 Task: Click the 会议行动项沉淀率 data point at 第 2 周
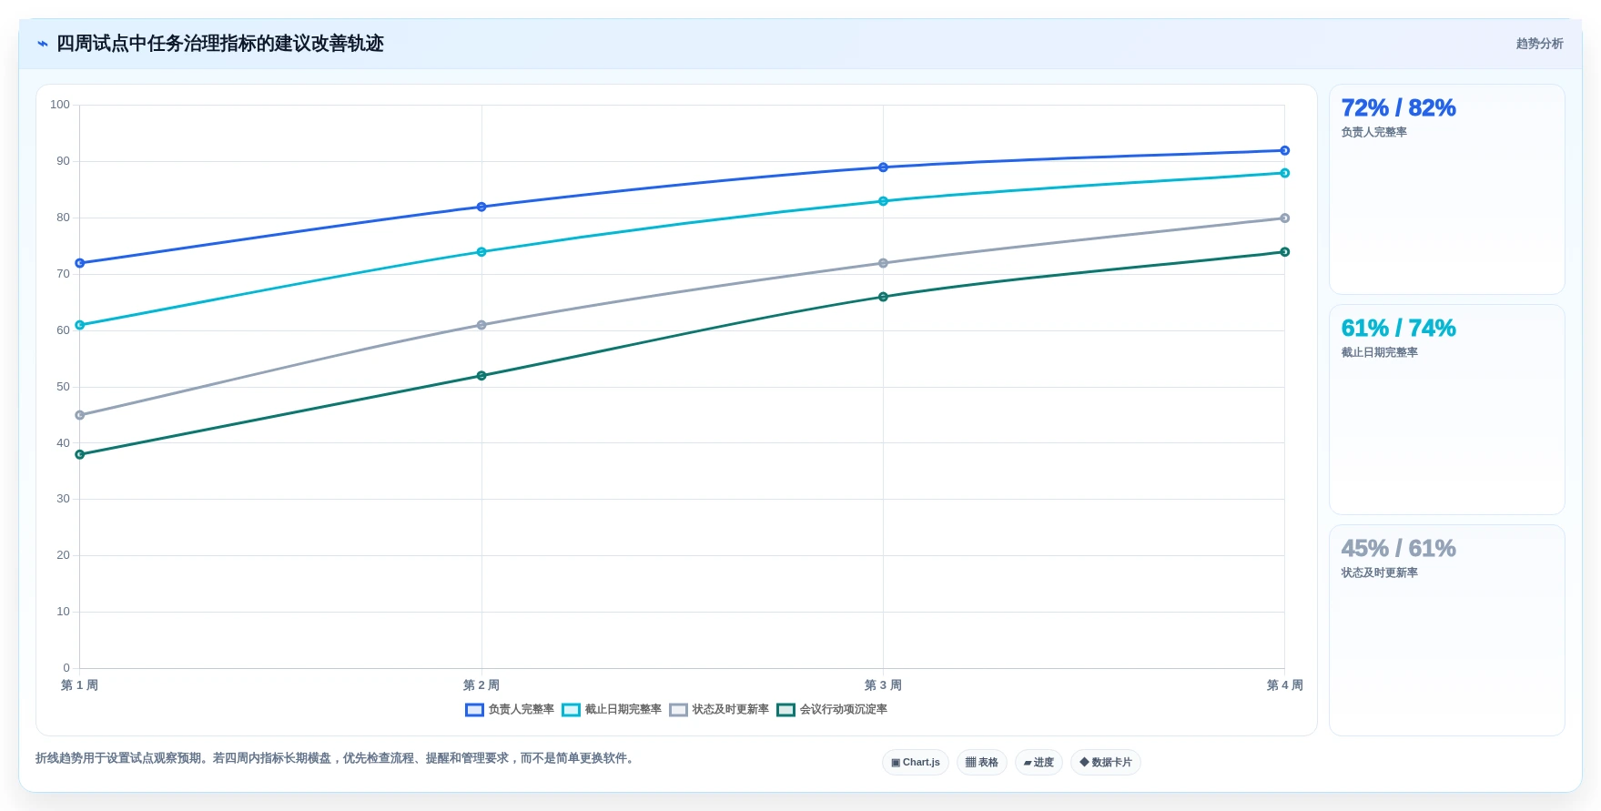click(481, 376)
